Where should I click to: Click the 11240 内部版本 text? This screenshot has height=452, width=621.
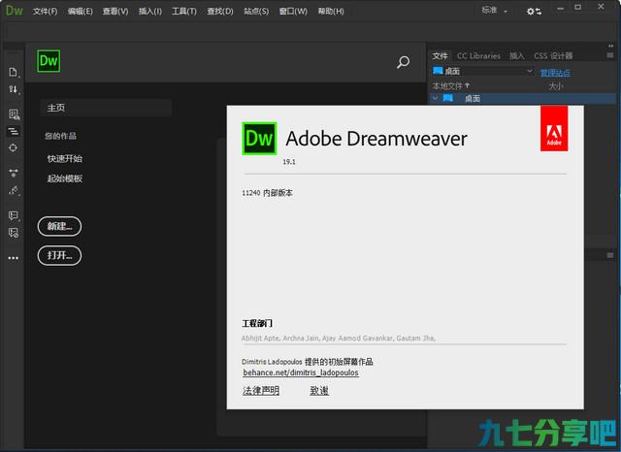click(x=267, y=193)
